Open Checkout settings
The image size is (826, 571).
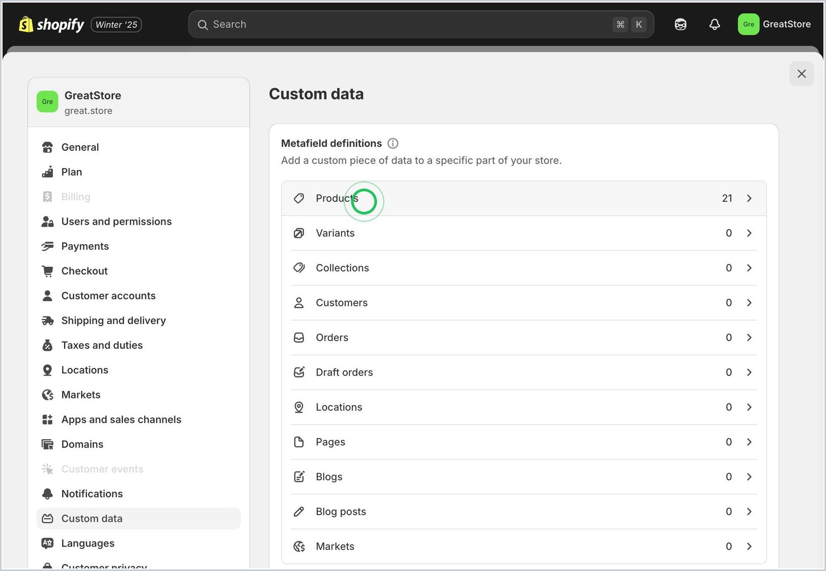[139, 271]
